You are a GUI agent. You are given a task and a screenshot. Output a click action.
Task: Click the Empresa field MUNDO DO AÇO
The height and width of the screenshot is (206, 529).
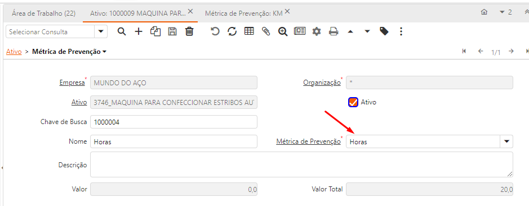[174, 83]
